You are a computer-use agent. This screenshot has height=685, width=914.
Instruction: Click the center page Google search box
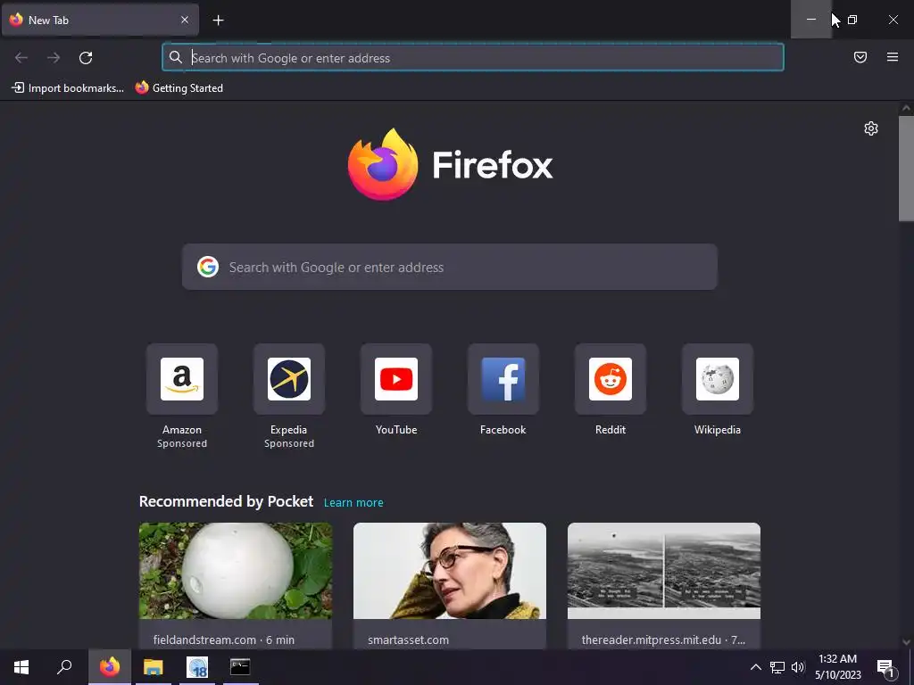[450, 267]
